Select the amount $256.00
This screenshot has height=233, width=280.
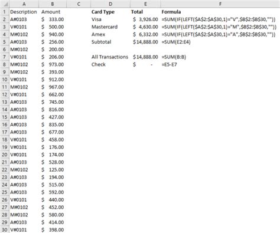[x=53, y=42]
